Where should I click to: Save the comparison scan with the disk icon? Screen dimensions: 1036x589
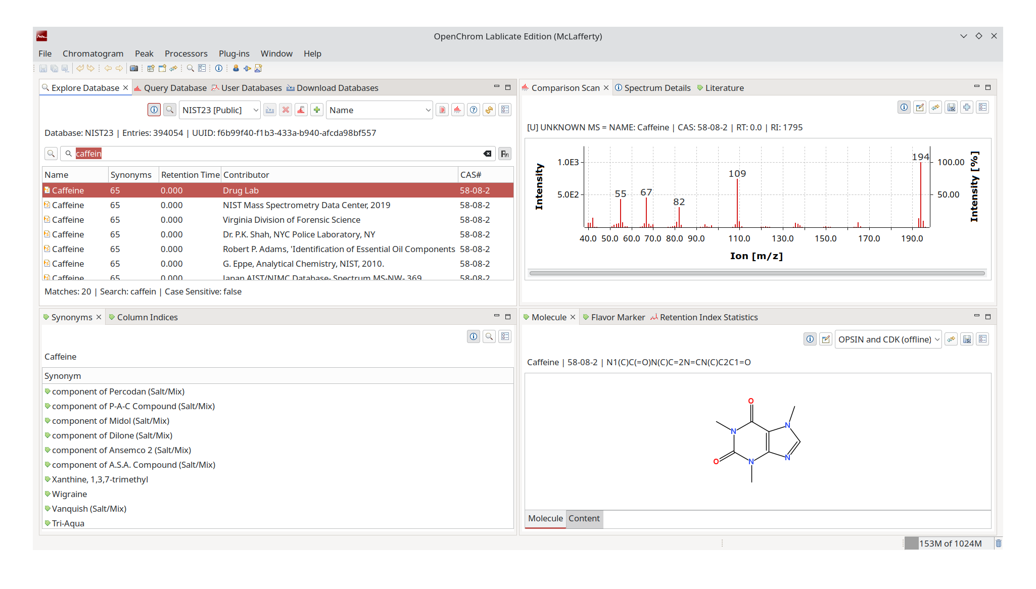coord(951,107)
